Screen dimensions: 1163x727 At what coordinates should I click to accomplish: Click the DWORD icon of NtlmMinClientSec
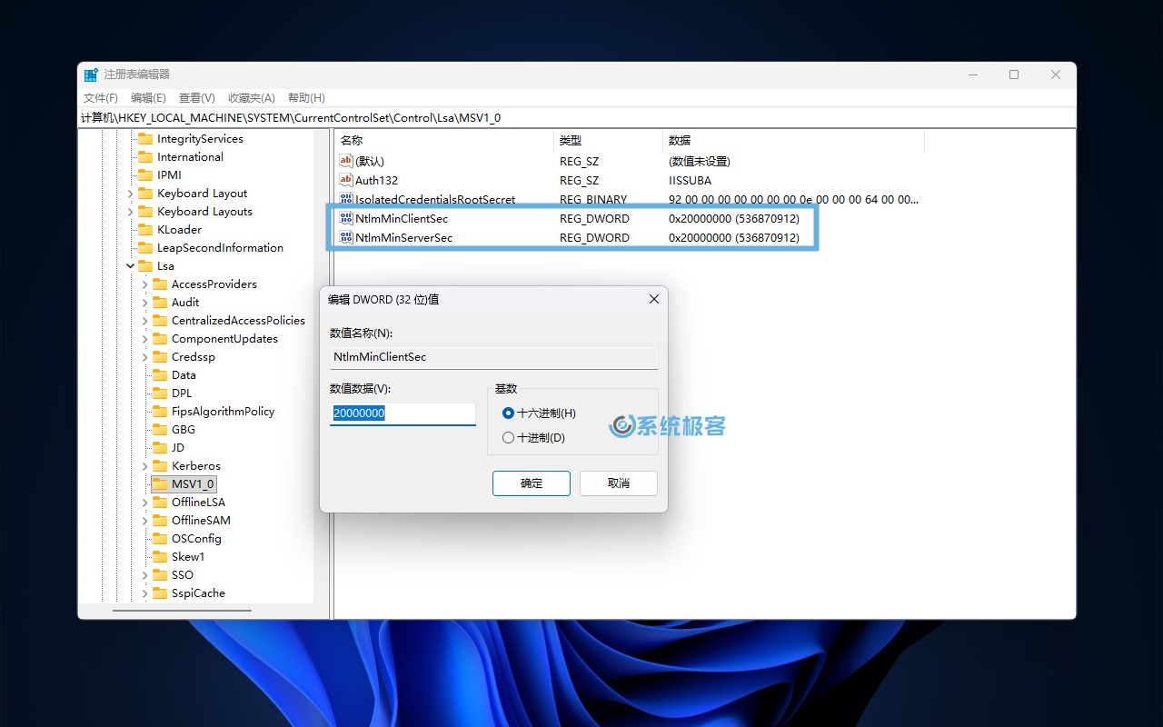(345, 218)
